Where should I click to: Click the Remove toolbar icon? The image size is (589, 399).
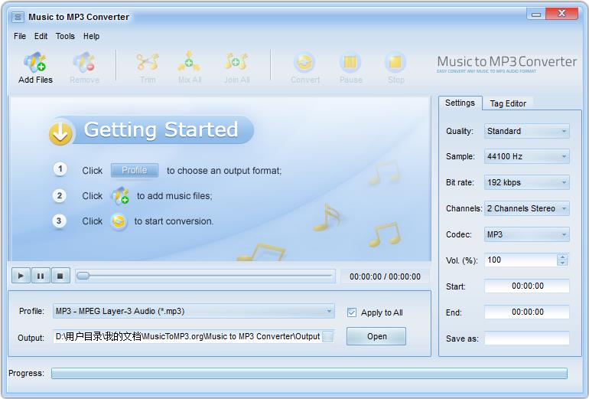[84, 63]
